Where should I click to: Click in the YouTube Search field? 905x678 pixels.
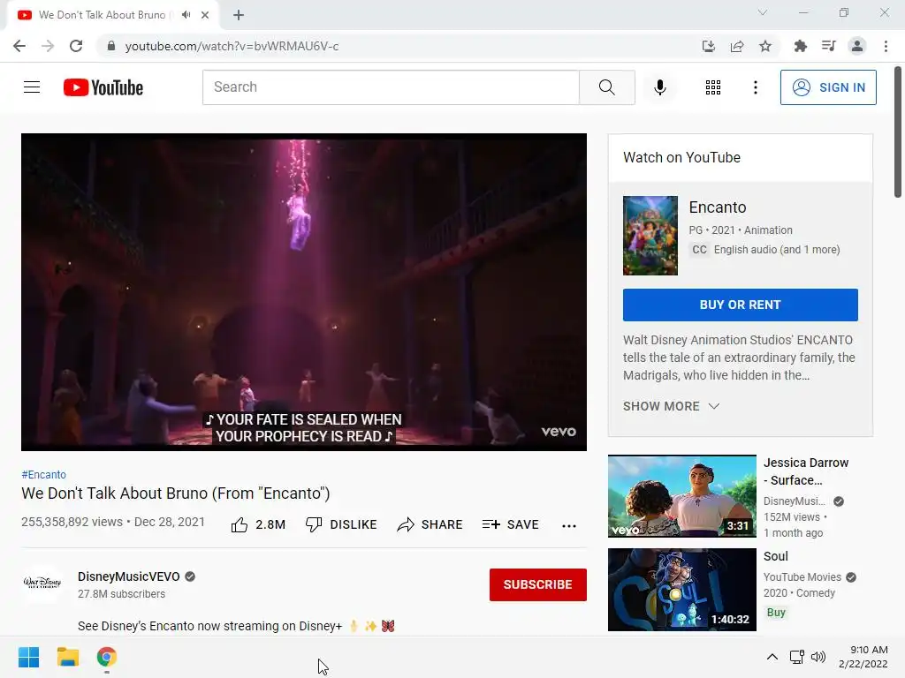click(x=391, y=87)
